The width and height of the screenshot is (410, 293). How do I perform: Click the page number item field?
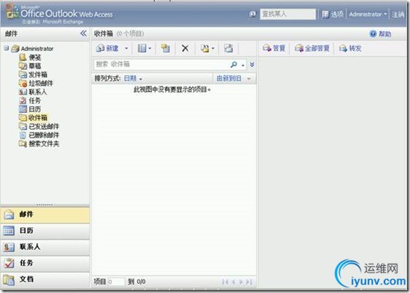[x=116, y=282]
